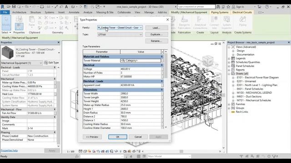Click the Sign In user icon
Viewport: 291px width, 163px height.
tap(234, 7)
